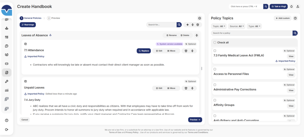Viewport: 304px width, 137px height.
Task: Check the Affinity Groups policy checkbox
Action: tap(215, 100)
